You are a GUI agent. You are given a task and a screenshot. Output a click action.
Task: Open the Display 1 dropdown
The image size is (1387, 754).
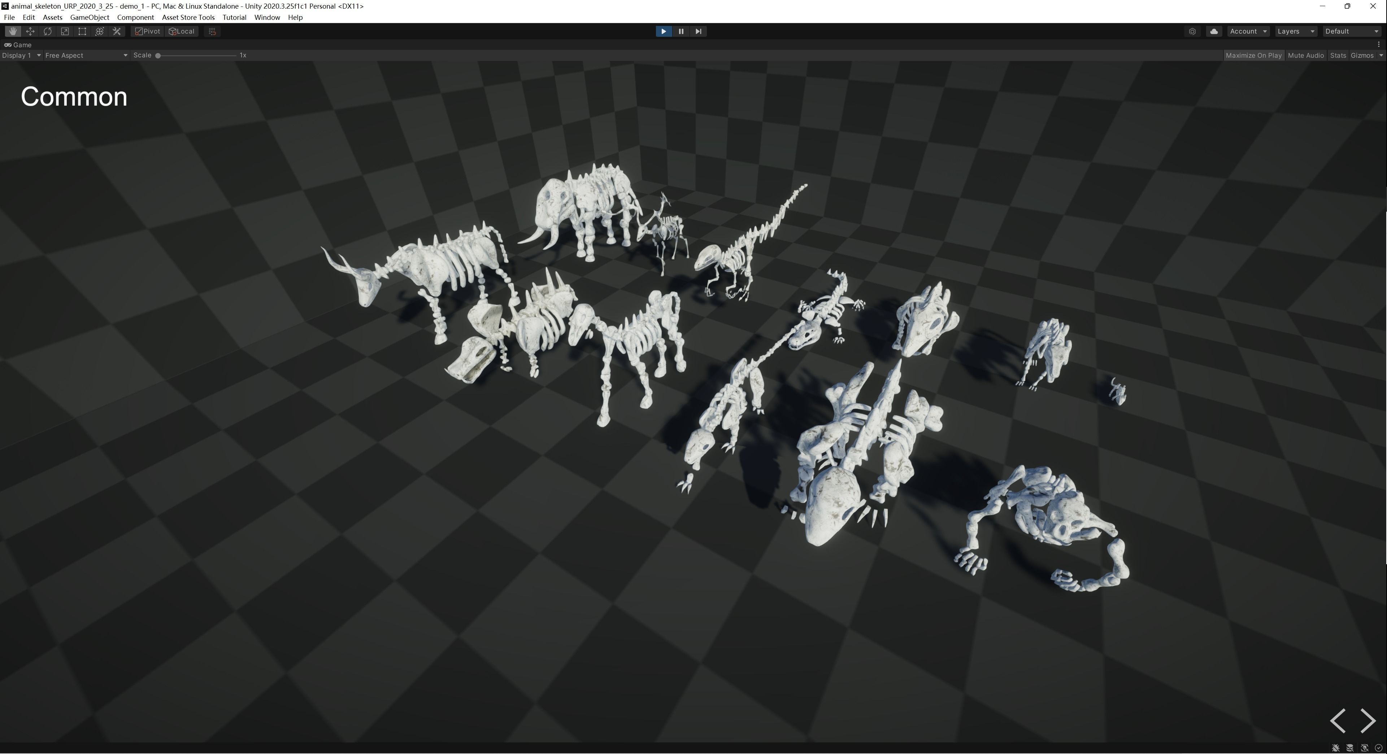point(21,56)
